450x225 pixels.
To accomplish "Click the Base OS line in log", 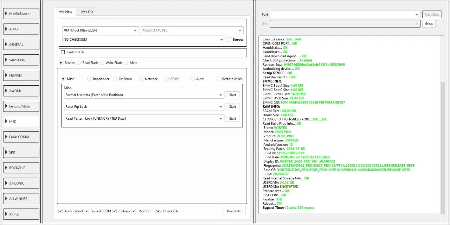I will click(x=336, y=170).
